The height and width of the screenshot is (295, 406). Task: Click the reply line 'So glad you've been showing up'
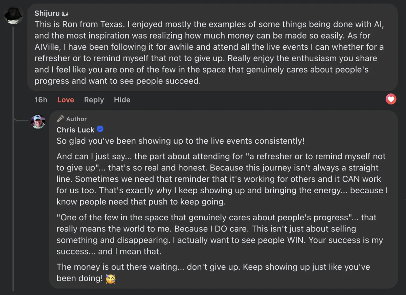pos(180,141)
